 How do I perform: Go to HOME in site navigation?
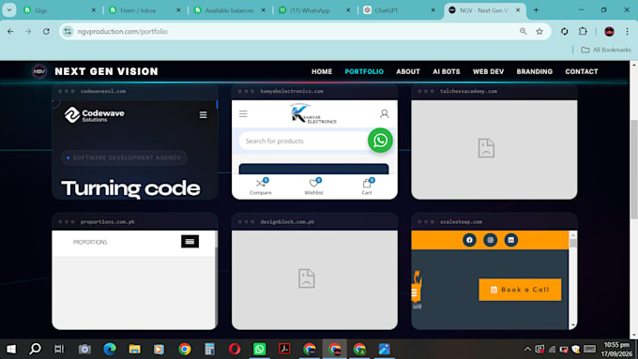[322, 71]
